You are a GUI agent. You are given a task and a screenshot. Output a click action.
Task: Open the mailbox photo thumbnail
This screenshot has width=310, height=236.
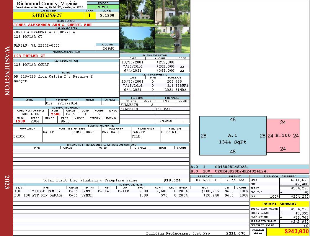[x=172, y=40]
